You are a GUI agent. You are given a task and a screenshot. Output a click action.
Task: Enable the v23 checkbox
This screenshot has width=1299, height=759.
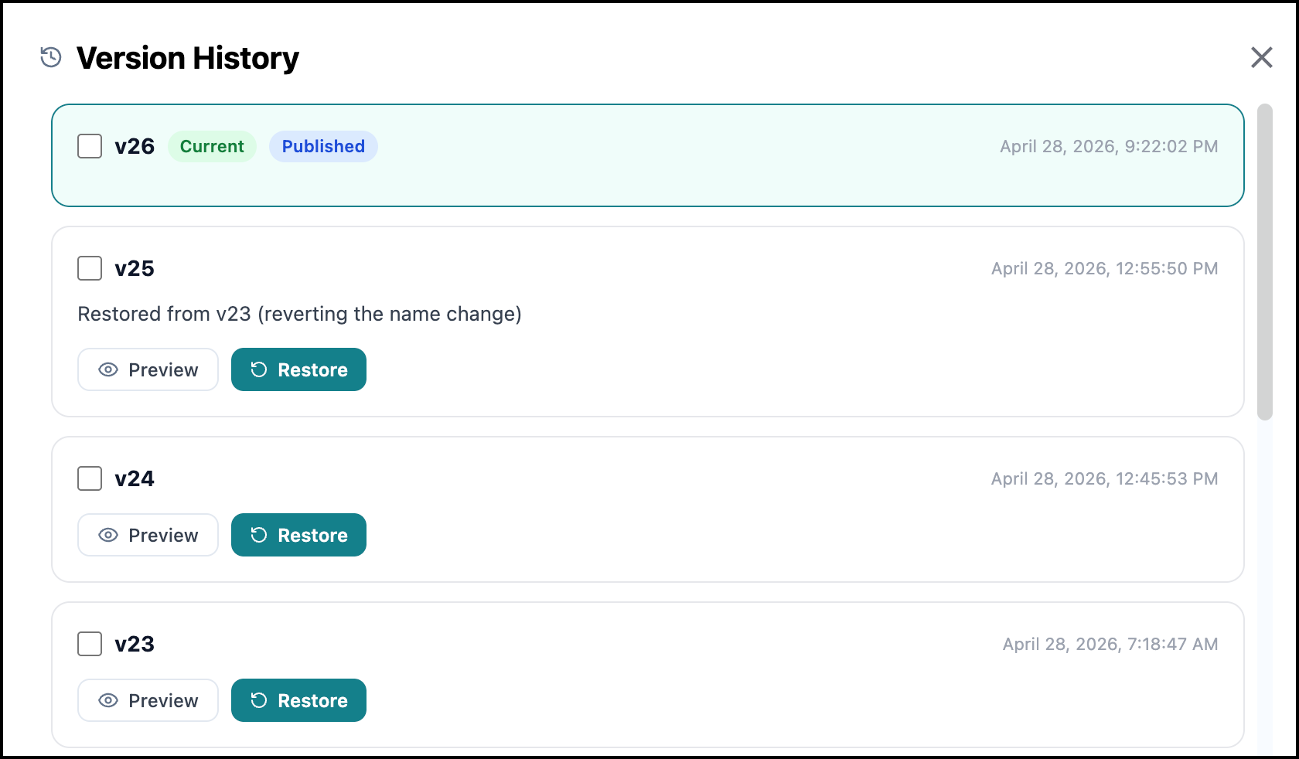(90, 644)
